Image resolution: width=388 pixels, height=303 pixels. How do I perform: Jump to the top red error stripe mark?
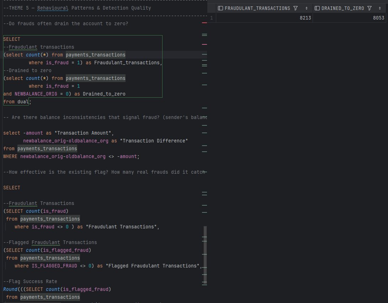click(204, 23)
